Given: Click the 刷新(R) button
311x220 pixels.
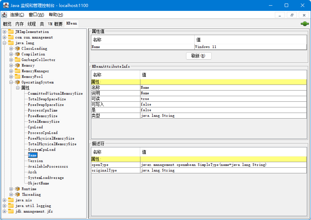Looking at the screenshot, I should (199, 56).
